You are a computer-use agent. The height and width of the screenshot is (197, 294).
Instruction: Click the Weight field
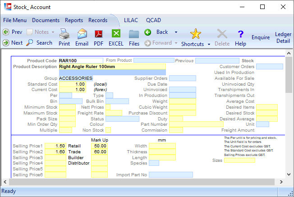183,101
